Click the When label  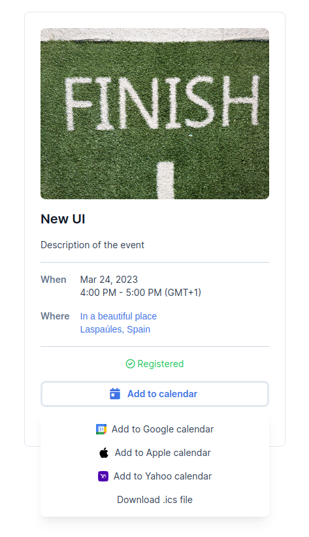[54, 280]
